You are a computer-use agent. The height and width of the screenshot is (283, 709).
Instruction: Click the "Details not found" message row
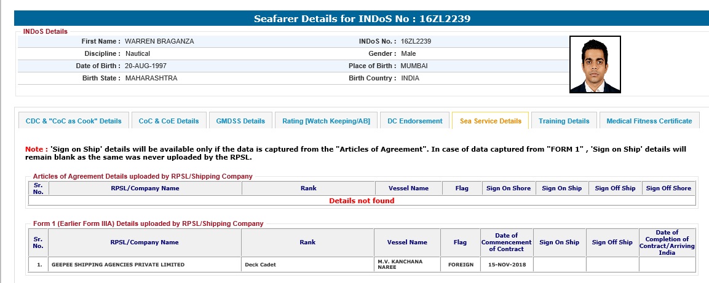[362, 201]
